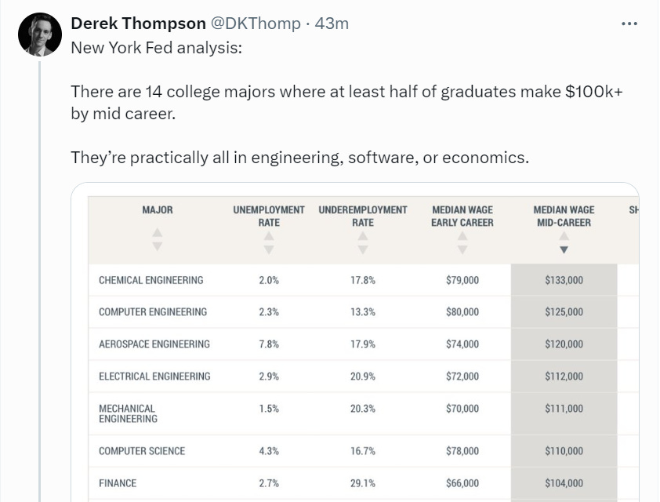Open Derek Thompson's profile name link

[x=138, y=24]
